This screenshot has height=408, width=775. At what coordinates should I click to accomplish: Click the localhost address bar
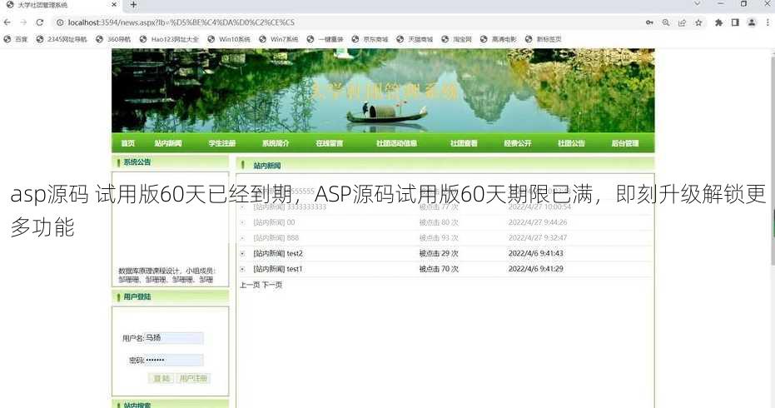346,22
